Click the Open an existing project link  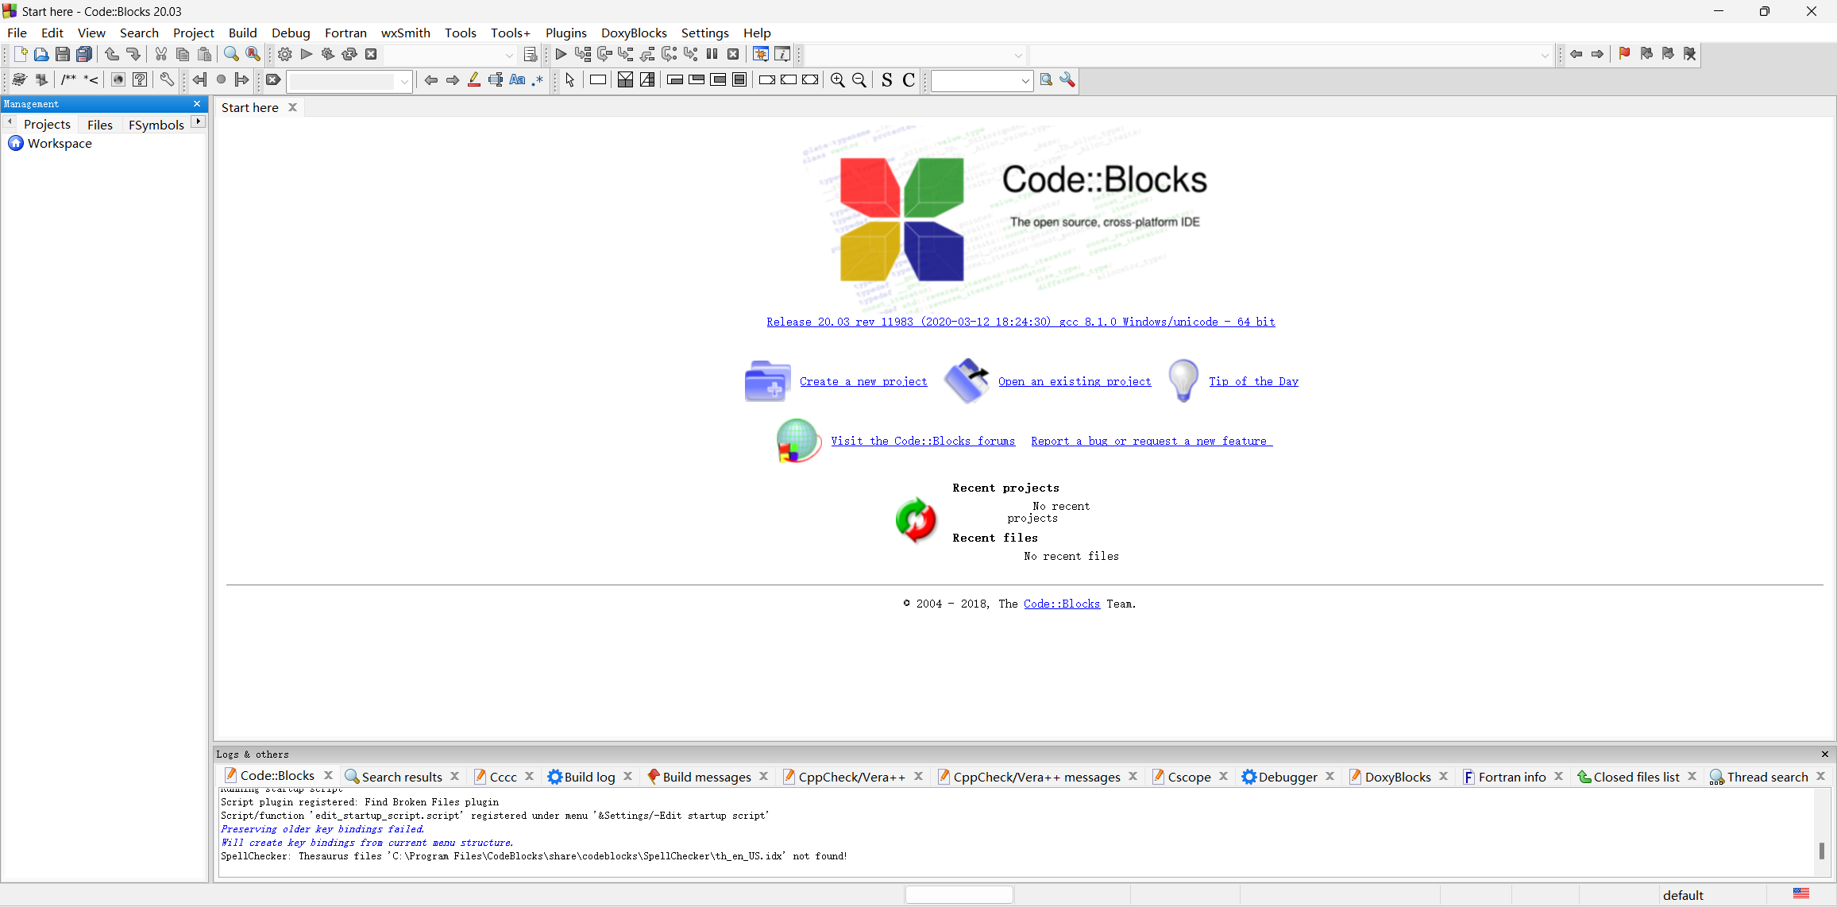pyautogui.click(x=1075, y=381)
